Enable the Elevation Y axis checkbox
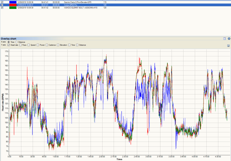The height and width of the screenshot is (161, 231). (58, 45)
